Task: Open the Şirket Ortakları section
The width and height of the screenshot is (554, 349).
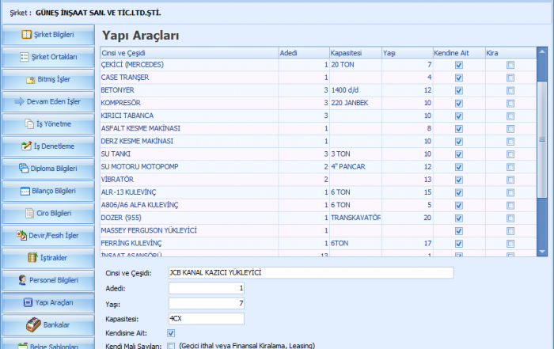Action: click(x=47, y=57)
